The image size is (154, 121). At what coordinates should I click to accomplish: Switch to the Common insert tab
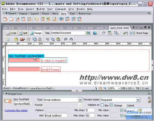23,14
